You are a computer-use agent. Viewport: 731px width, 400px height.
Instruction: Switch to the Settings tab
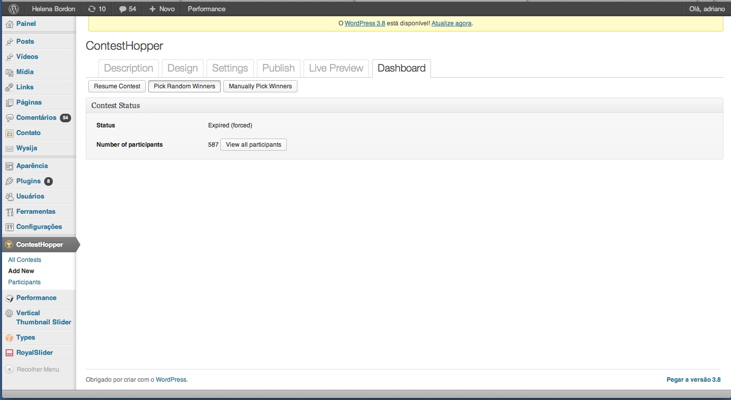coord(230,68)
